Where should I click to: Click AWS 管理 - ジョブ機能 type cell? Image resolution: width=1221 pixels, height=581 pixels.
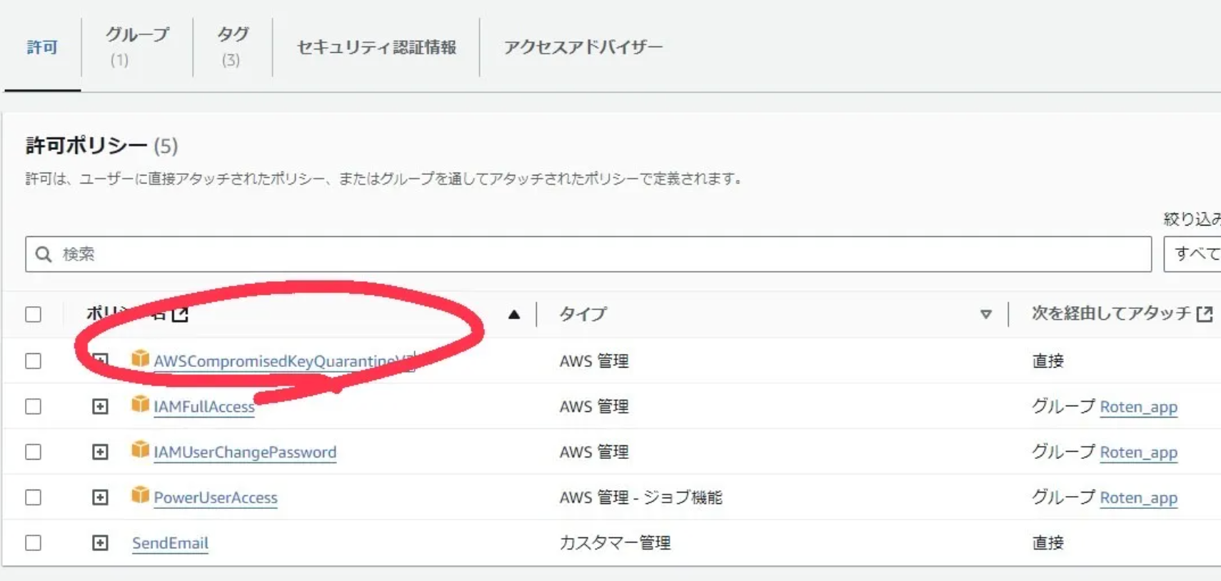click(x=641, y=497)
